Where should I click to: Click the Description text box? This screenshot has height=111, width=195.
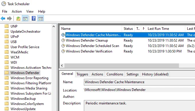139,106
